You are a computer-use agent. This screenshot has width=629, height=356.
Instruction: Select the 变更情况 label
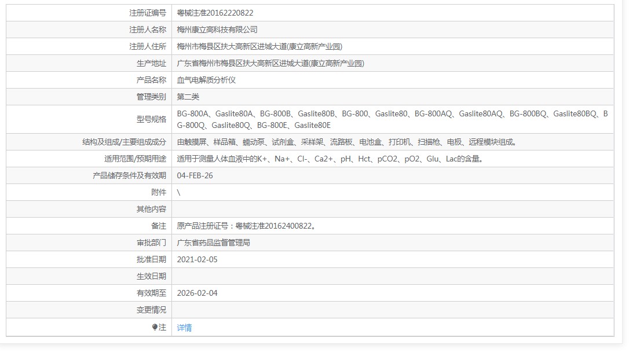[151, 310]
